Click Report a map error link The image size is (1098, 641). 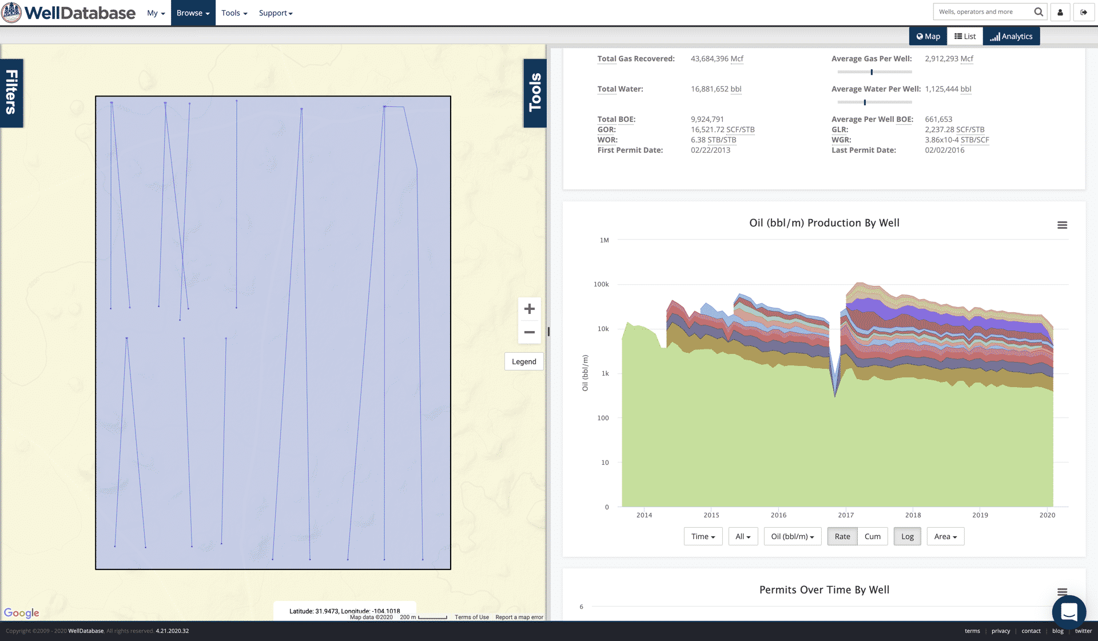tap(519, 618)
